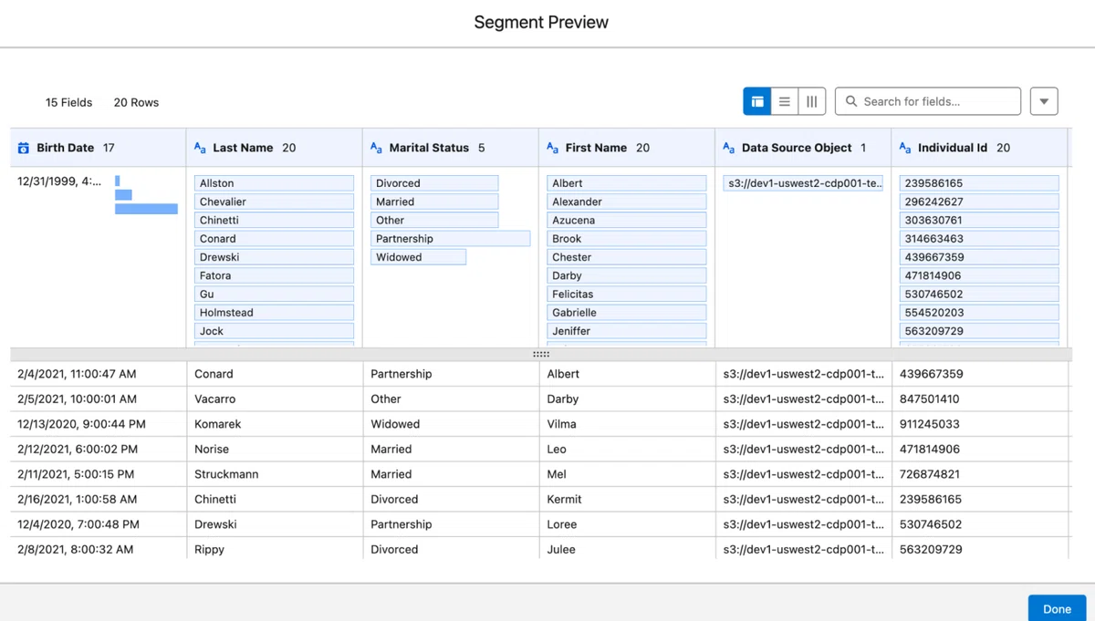
Task: Select the Marital Status column header
Action: point(451,148)
